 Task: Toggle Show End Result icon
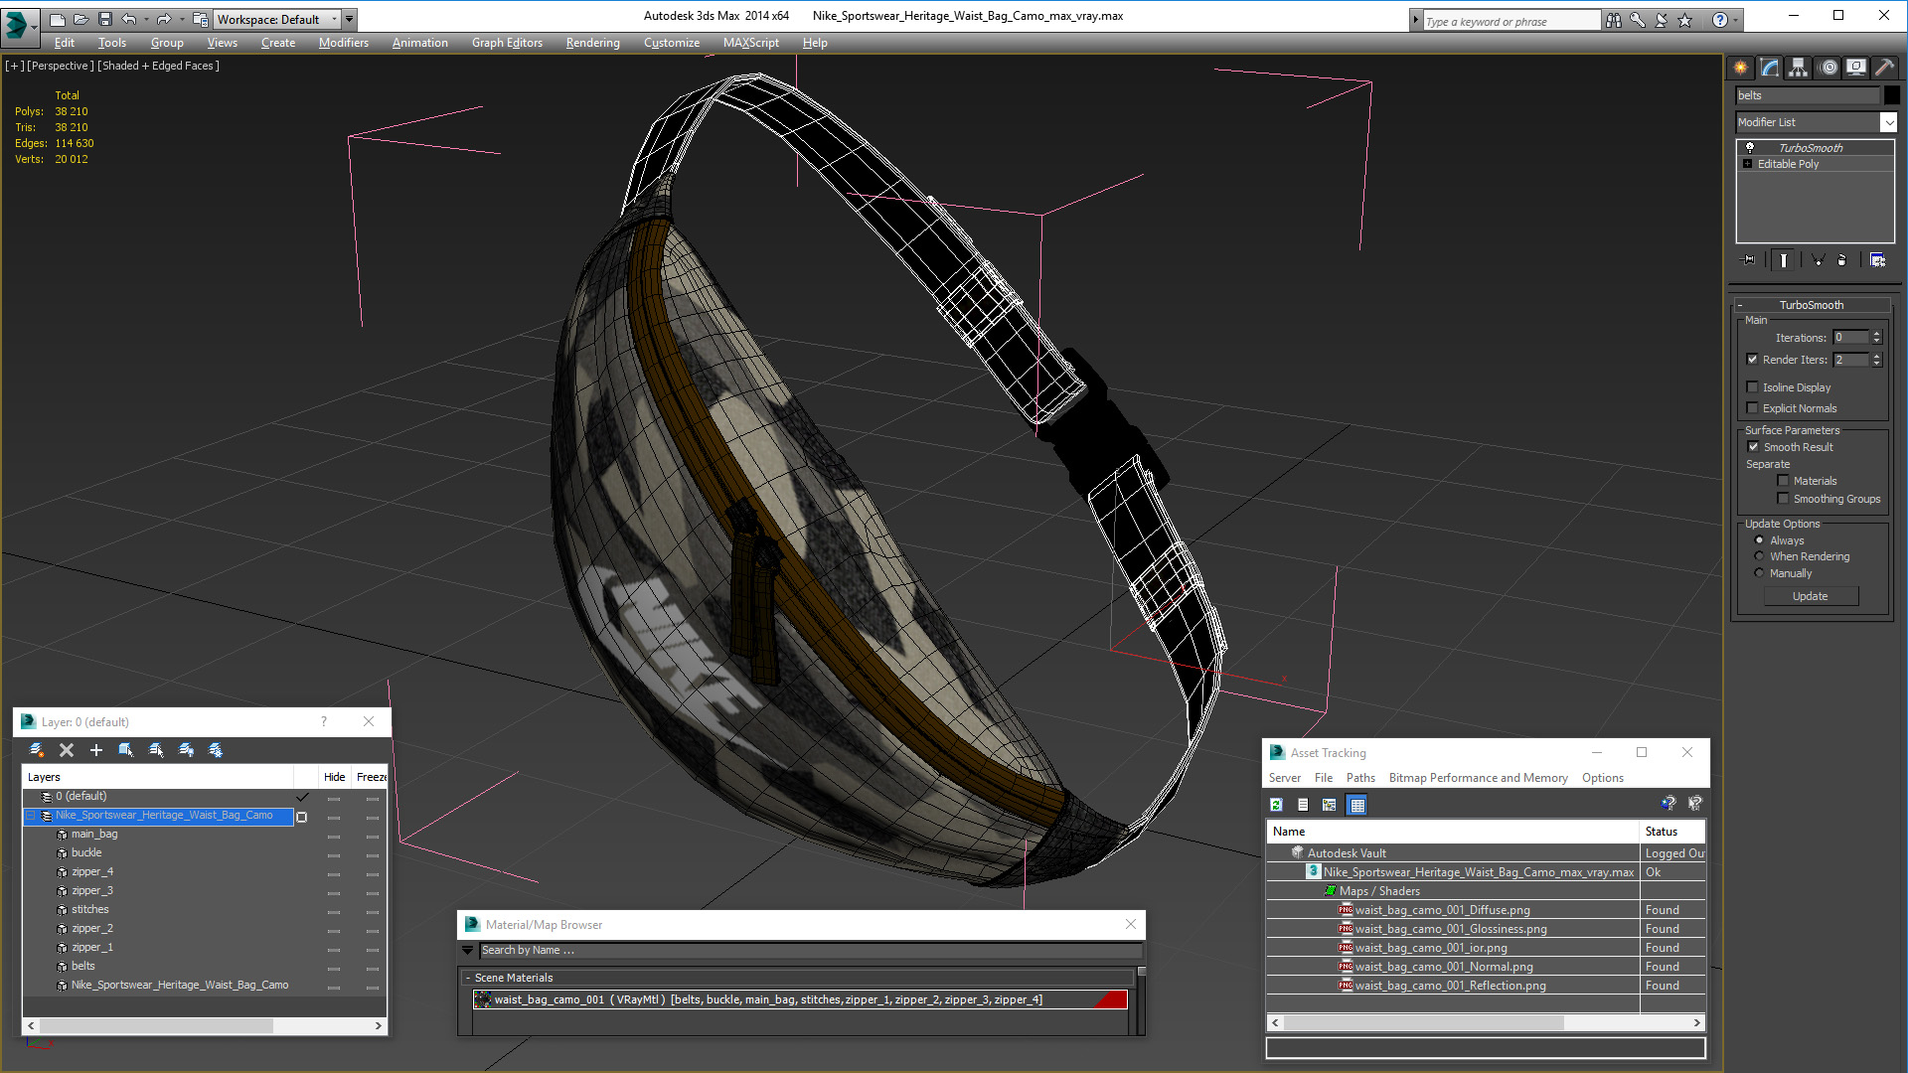coord(1784,260)
